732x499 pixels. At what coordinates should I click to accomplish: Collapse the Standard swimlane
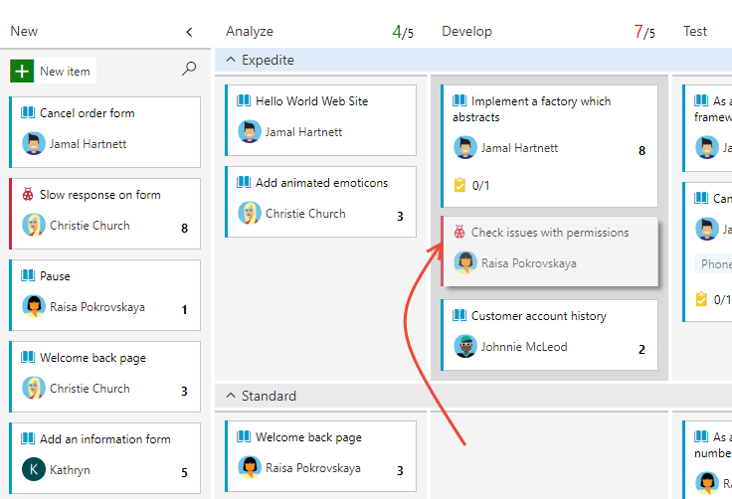pyautogui.click(x=231, y=396)
